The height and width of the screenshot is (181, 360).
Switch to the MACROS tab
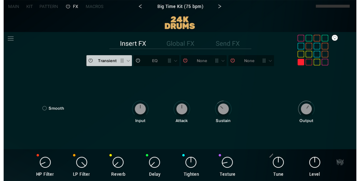(x=95, y=6)
